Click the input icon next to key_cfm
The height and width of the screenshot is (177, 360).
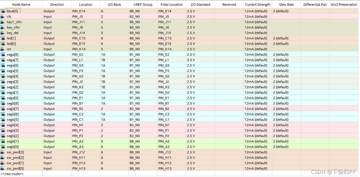coord(3,27)
